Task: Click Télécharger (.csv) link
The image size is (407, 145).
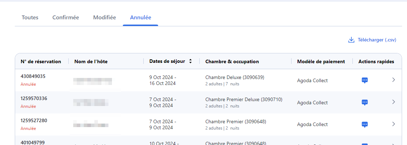Action: 377,40
